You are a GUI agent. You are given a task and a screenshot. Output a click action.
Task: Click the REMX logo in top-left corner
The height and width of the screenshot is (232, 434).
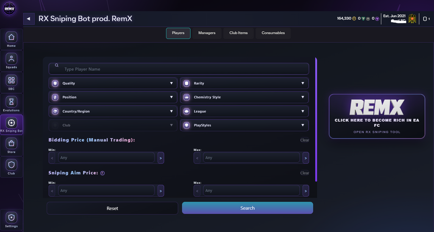click(9, 8)
